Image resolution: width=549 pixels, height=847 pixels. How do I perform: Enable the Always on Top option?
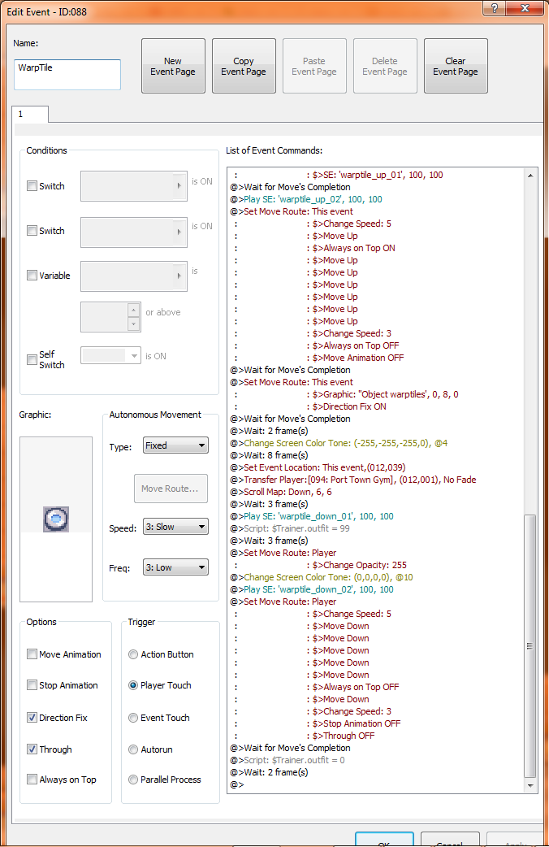(x=32, y=780)
